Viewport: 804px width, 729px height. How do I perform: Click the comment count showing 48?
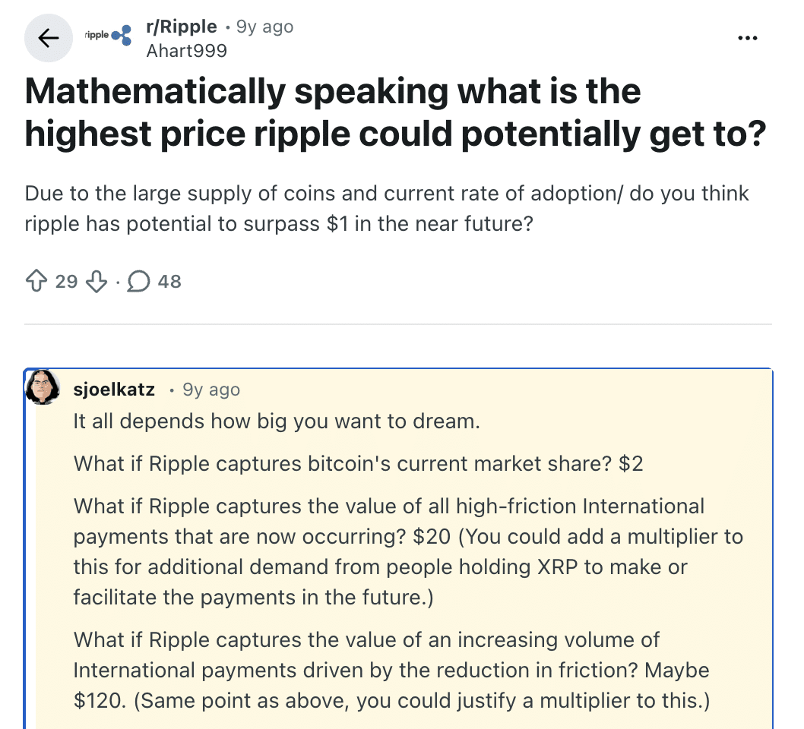169,282
